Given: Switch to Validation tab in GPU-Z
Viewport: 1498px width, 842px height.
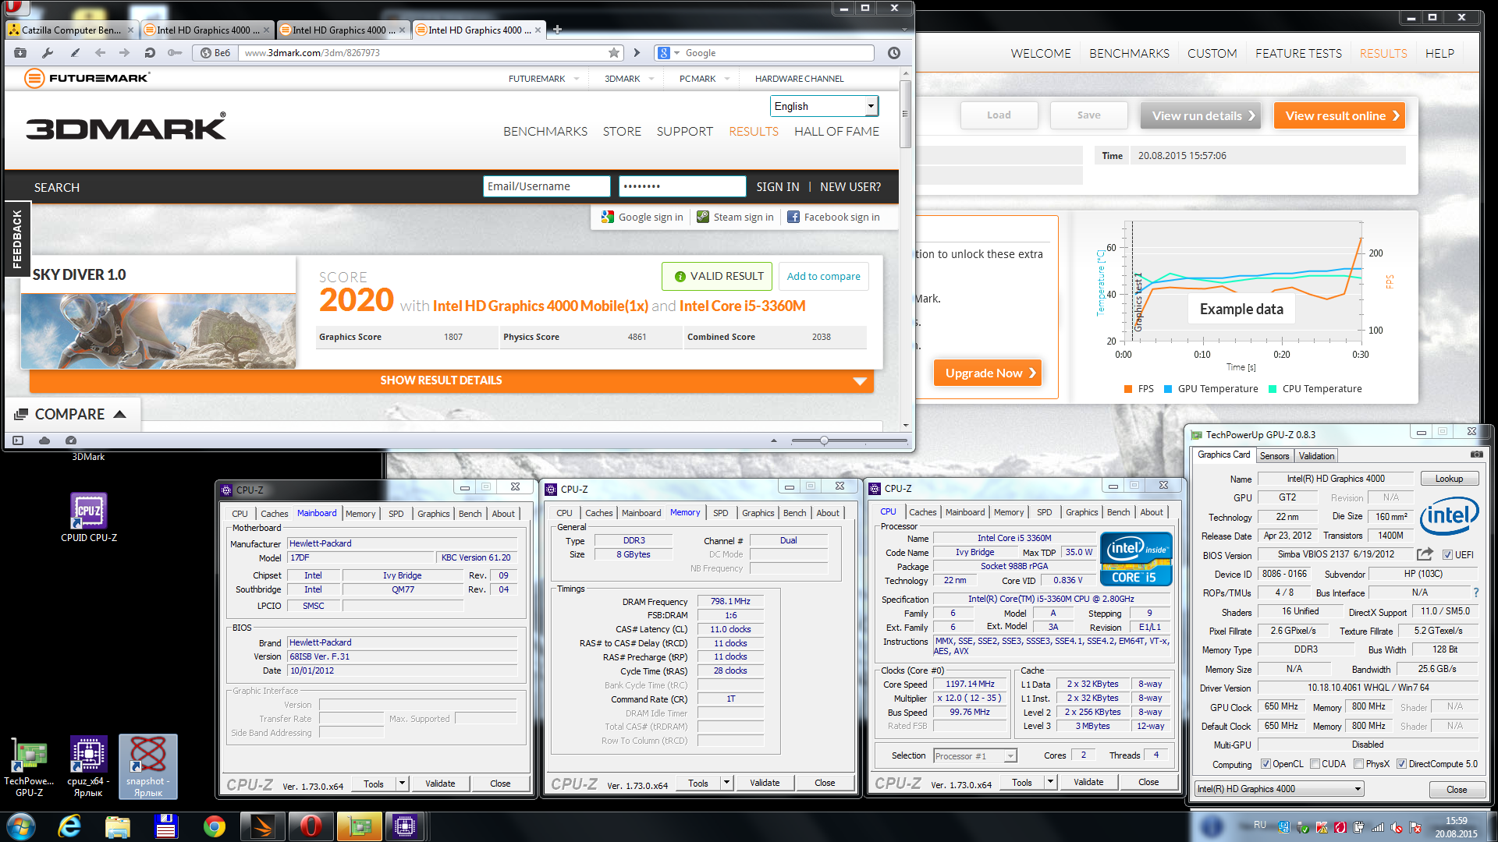Looking at the screenshot, I should click(1316, 456).
